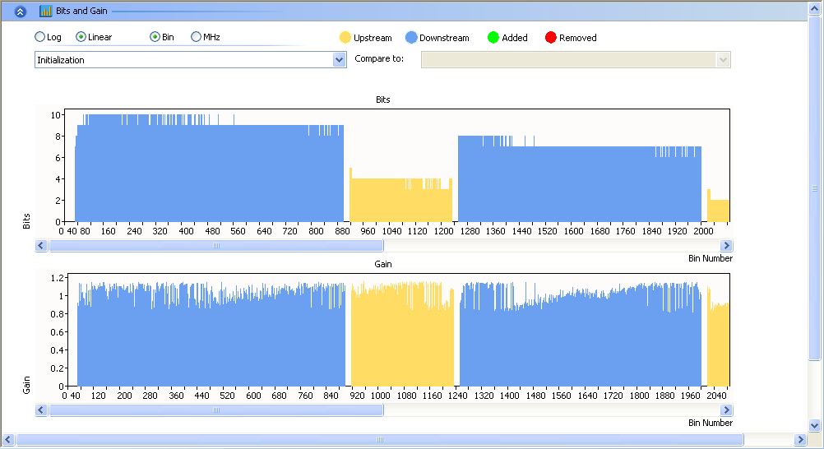Select the Log scale radio button

point(40,37)
